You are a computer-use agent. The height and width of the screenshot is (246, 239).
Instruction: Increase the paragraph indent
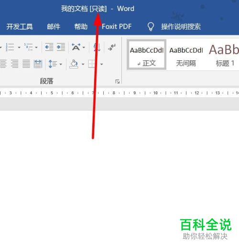(61, 47)
